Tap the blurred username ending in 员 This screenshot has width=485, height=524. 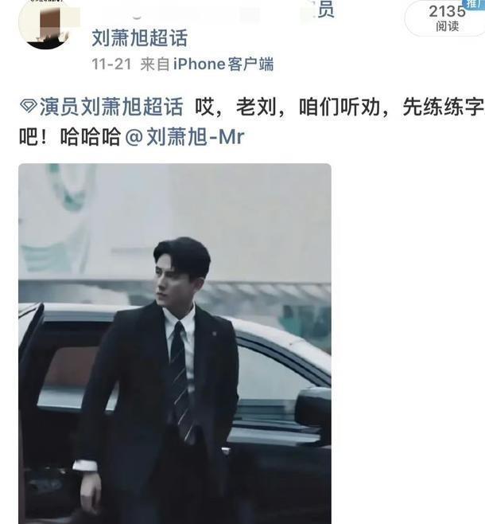click(214, 12)
